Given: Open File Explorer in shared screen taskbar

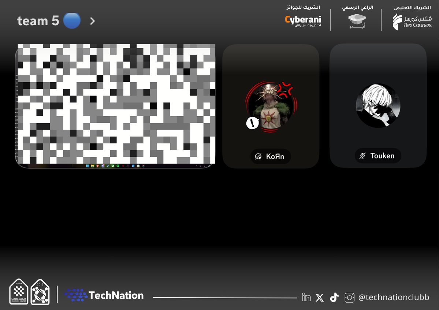Looking at the screenshot, I should coord(92,166).
